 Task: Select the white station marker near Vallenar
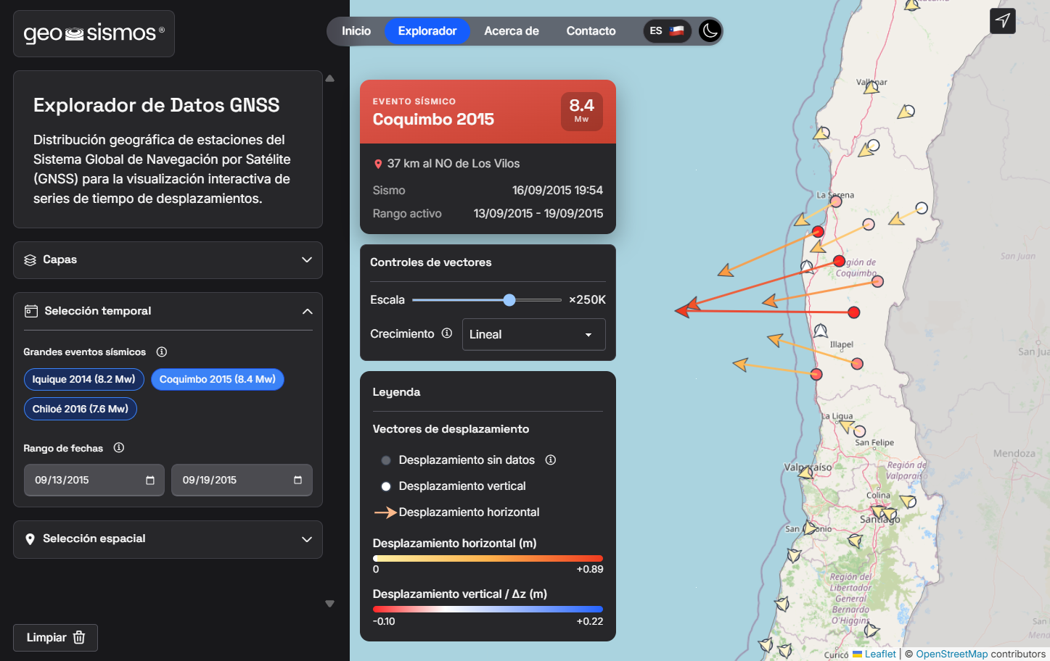(x=871, y=88)
